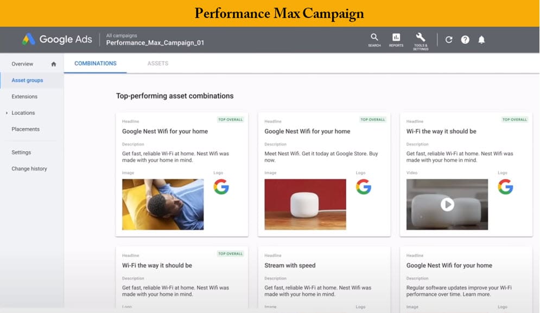This screenshot has width=540, height=313.
Task: Open the white router on red image
Action: [x=305, y=205]
